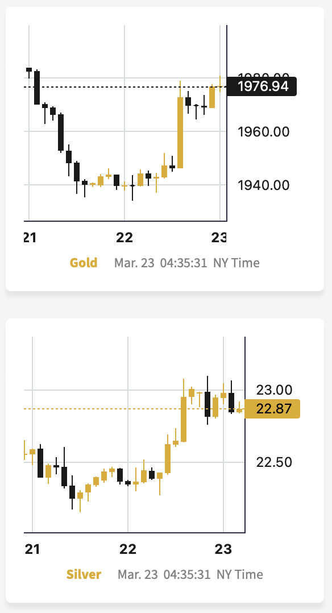Select the 1976.94 current gold price tag
The width and height of the screenshot is (332, 613).
262,86
